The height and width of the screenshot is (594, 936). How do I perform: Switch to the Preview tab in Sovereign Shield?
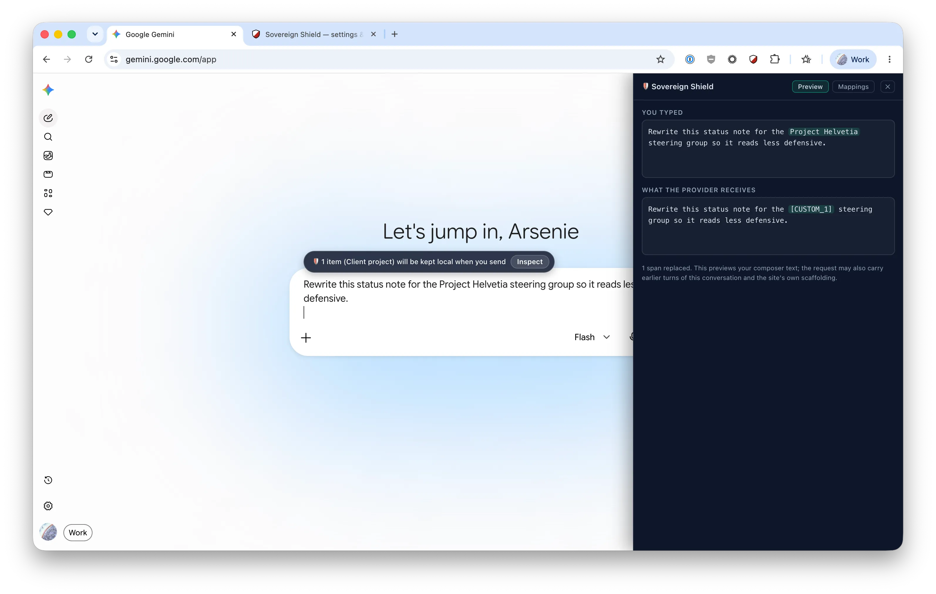tap(810, 87)
